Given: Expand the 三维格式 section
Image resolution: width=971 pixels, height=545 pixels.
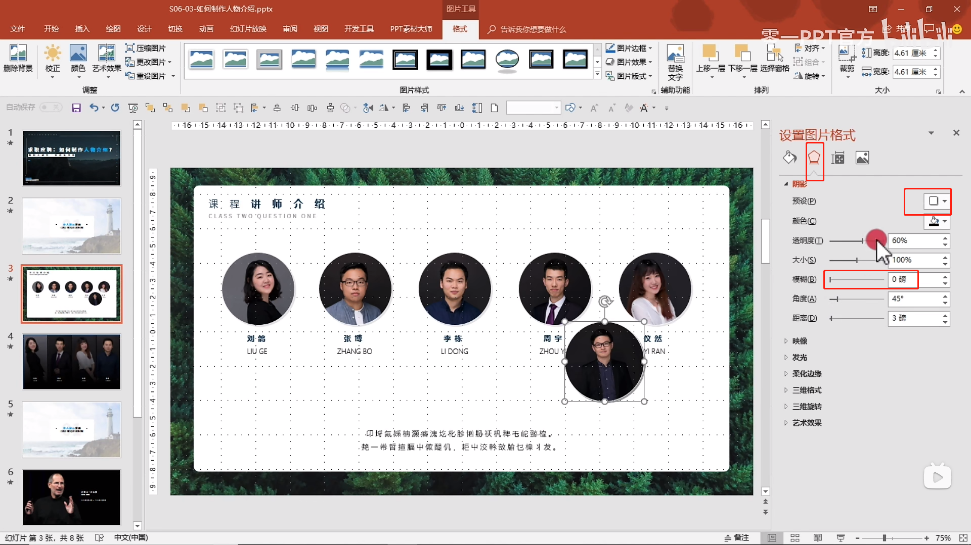Looking at the screenshot, I should point(786,390).
